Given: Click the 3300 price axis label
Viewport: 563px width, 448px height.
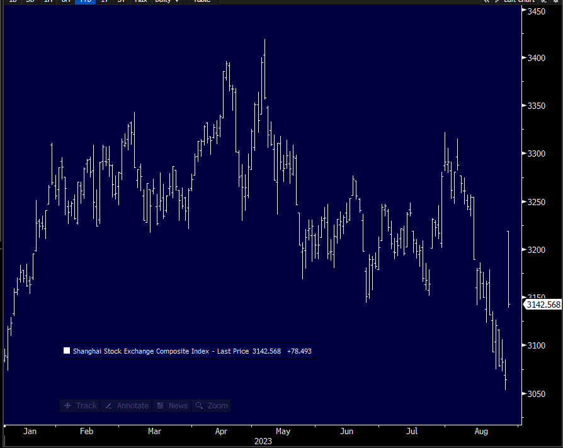Looking at the screenshot, I should 536,154.
